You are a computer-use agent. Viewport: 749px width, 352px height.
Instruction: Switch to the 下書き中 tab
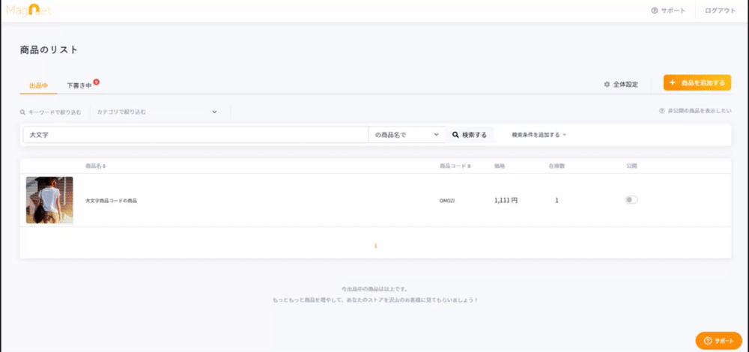tap(79, 85)
